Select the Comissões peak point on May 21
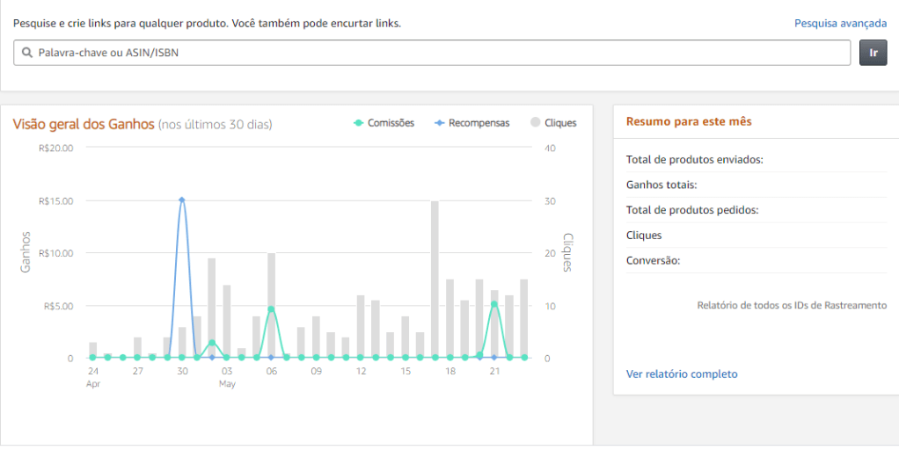The image size is (899, 450). (494, 304)
